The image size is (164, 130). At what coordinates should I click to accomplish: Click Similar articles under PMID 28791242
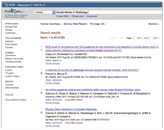point(52,103)
